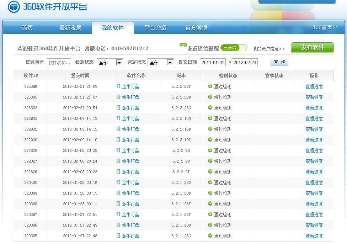Focus the 软件名称 search input field
This screenshot has width=347, height=244.
click(59, 63)
